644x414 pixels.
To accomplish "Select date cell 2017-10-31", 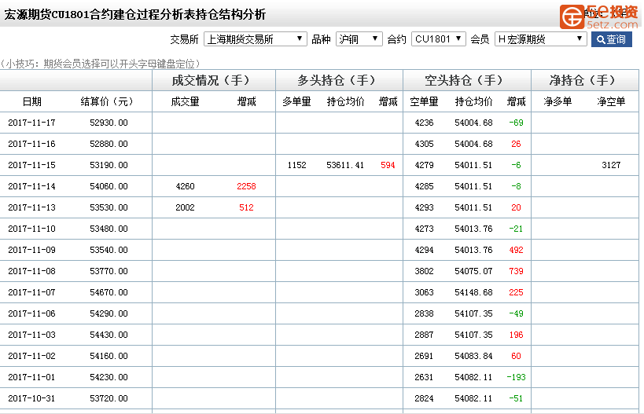I will coord(31,398).
